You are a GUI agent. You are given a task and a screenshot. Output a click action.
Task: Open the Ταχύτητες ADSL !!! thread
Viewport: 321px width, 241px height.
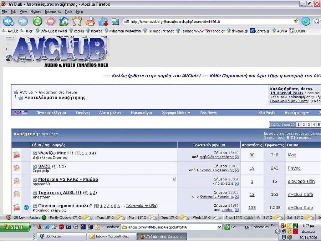pos(60,192)
